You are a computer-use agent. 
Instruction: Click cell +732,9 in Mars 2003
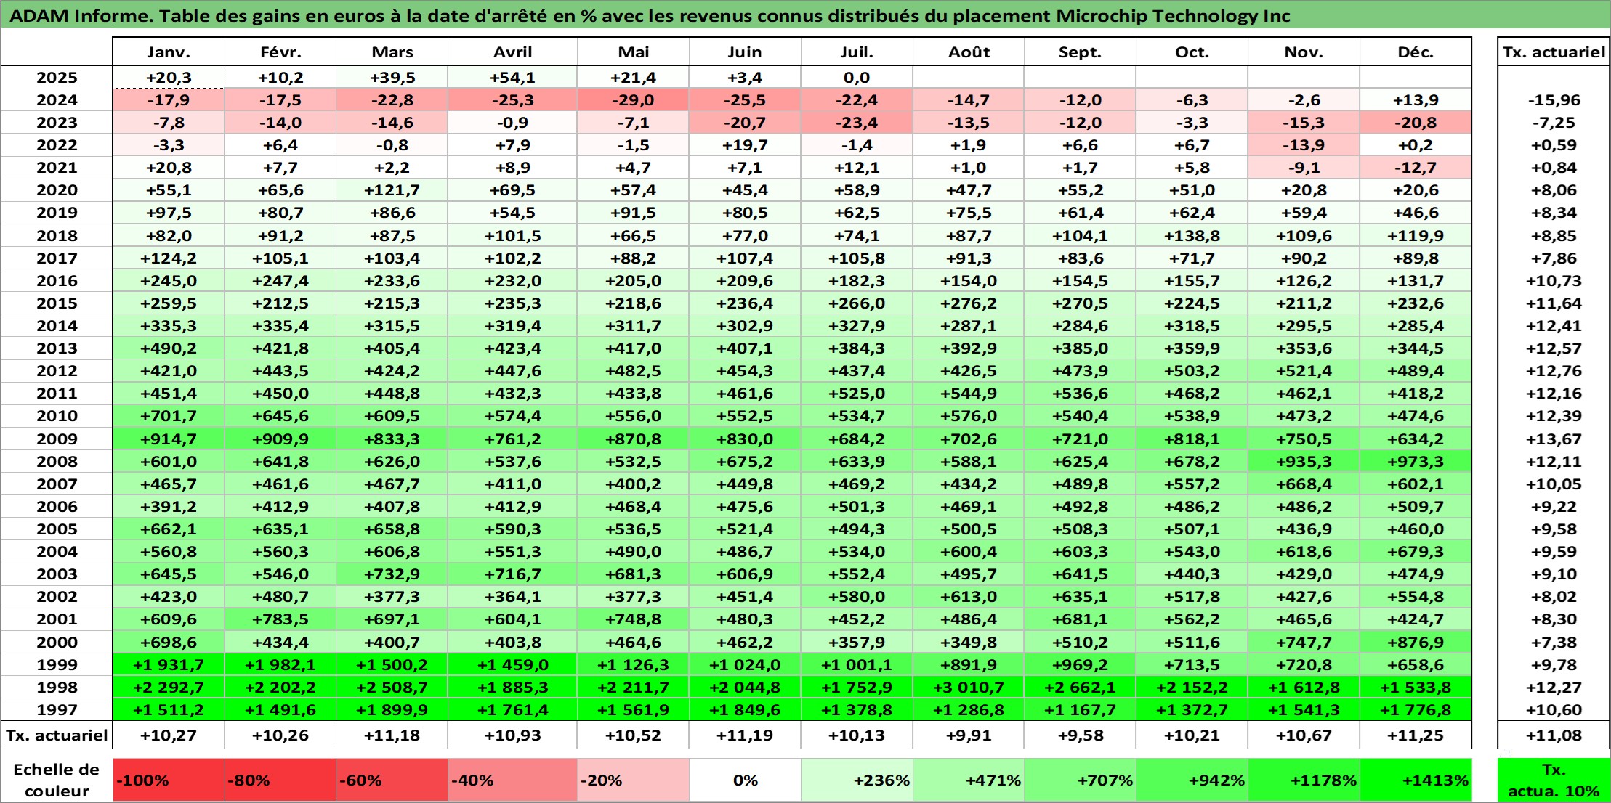[x=392, y=574]
